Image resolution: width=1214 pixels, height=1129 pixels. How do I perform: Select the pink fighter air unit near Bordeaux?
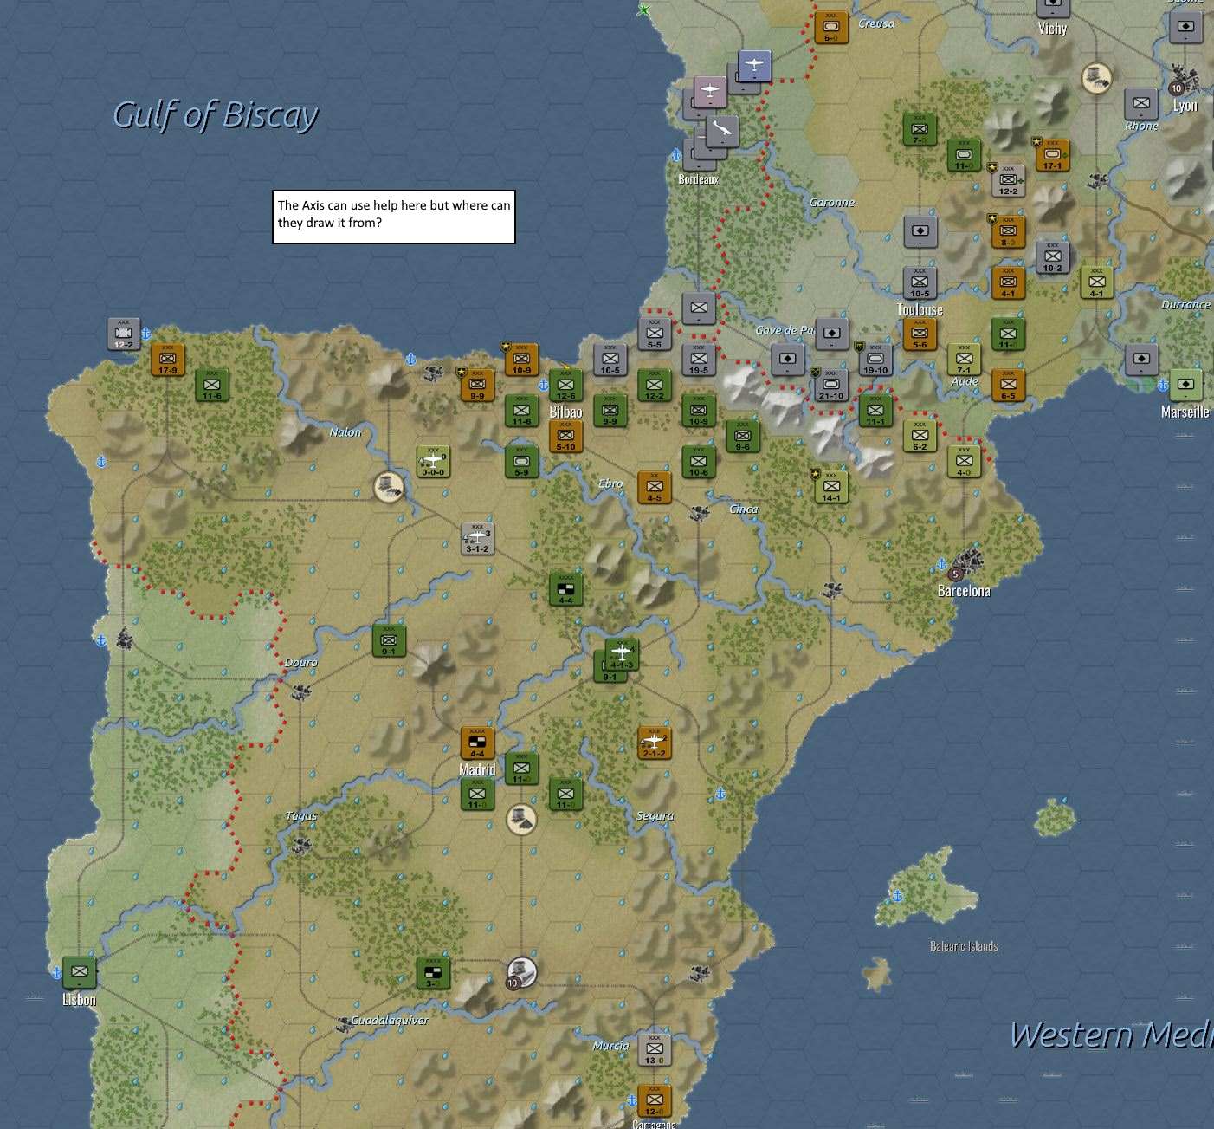(x=710, y=92)
